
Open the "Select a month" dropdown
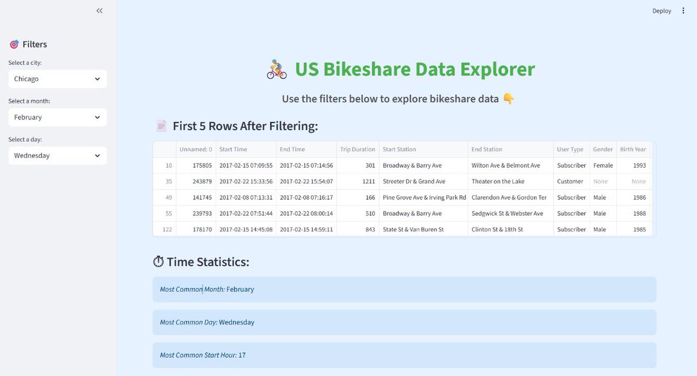pyautogui.click(x=57, y=117)
